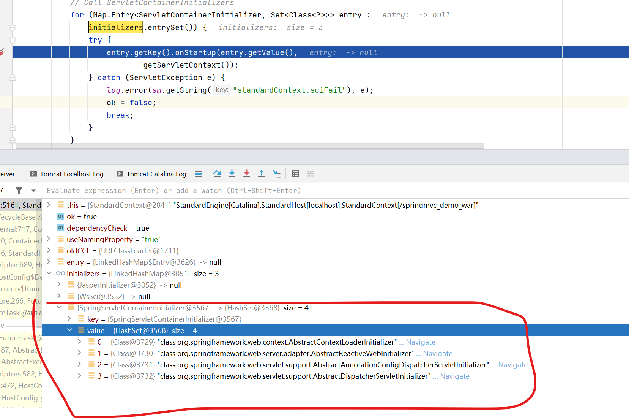The height and width of the screenshot is (419, 629).
Task: Click the Step Out debugger icon
Action: point(262,174)
